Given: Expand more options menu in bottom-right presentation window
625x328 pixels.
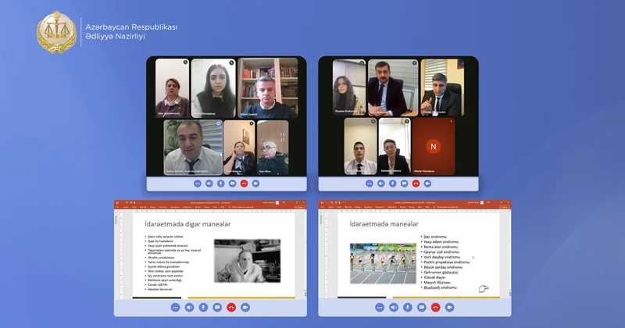Looking at the screenshot, I should pyautogui.click(x=380, y=307).
